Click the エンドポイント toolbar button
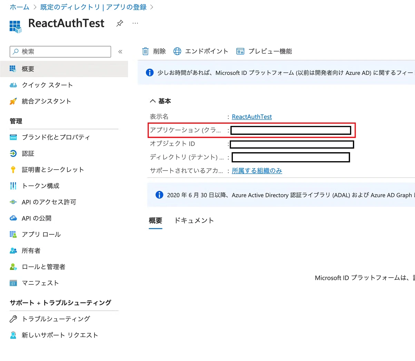 201,51
